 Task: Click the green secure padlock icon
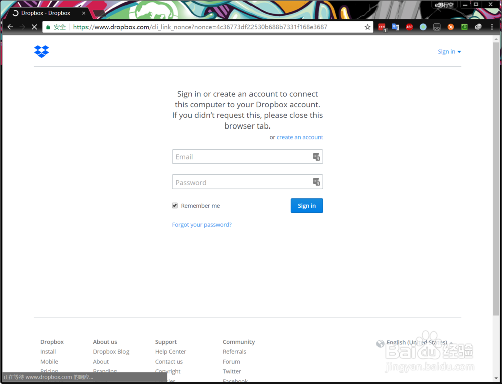click(x=48, y=27)
